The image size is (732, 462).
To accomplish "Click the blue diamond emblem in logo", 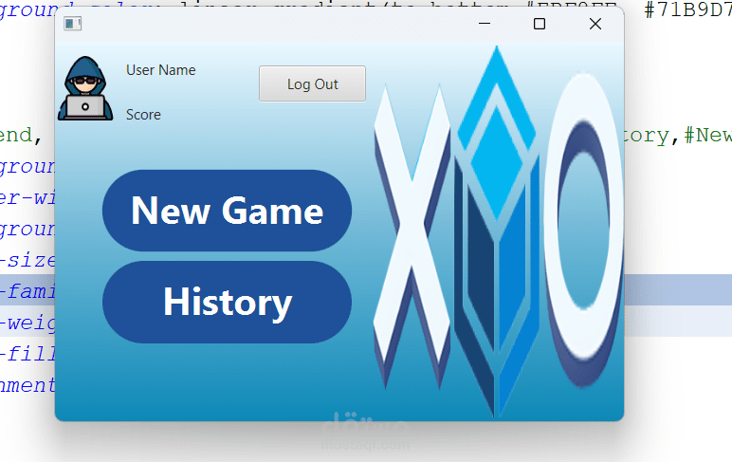I will coord(497,231).
